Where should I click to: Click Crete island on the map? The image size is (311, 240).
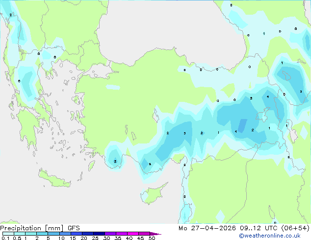[54, 179]
